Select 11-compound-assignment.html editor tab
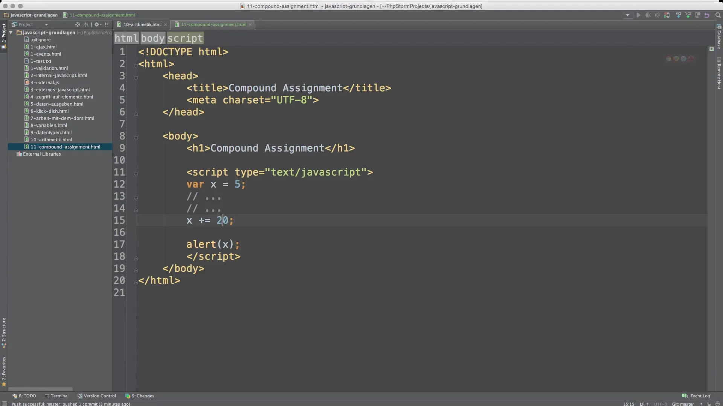Viewport: 723px width, 406px height. (x=214, y=24)
